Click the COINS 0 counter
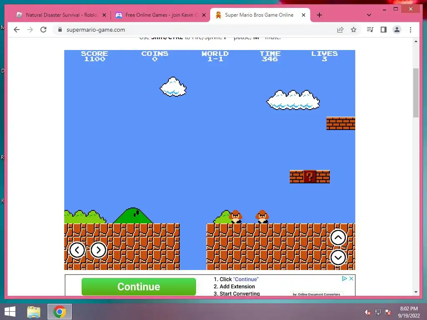 (x=155, y=56)
